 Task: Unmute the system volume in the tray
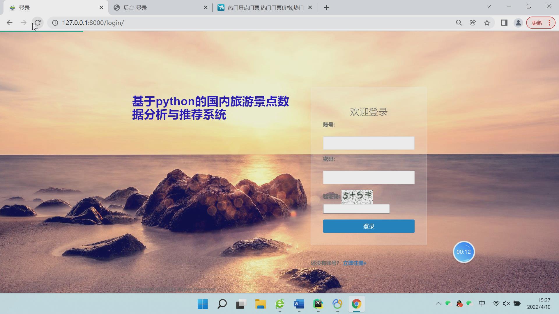coord(506,303)
